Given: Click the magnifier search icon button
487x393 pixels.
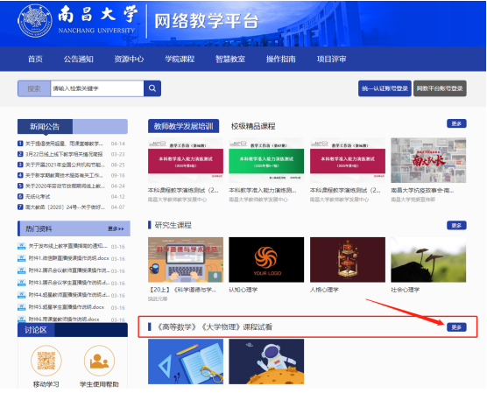Looking at the screenshot, I should [x=152, y=88].
